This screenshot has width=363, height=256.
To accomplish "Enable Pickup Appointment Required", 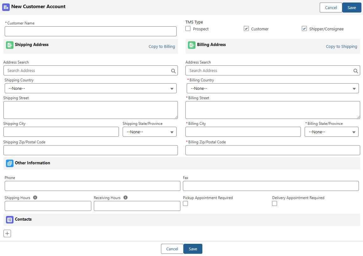I will click(185, 203).
